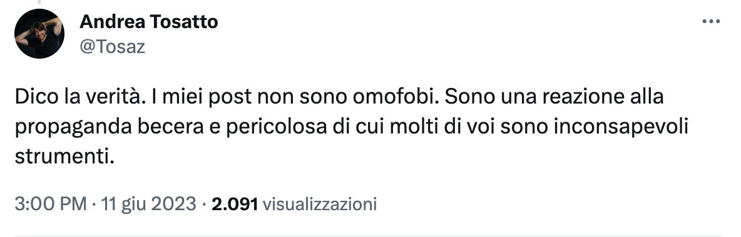View the 2.091 view count

[235, 204]
